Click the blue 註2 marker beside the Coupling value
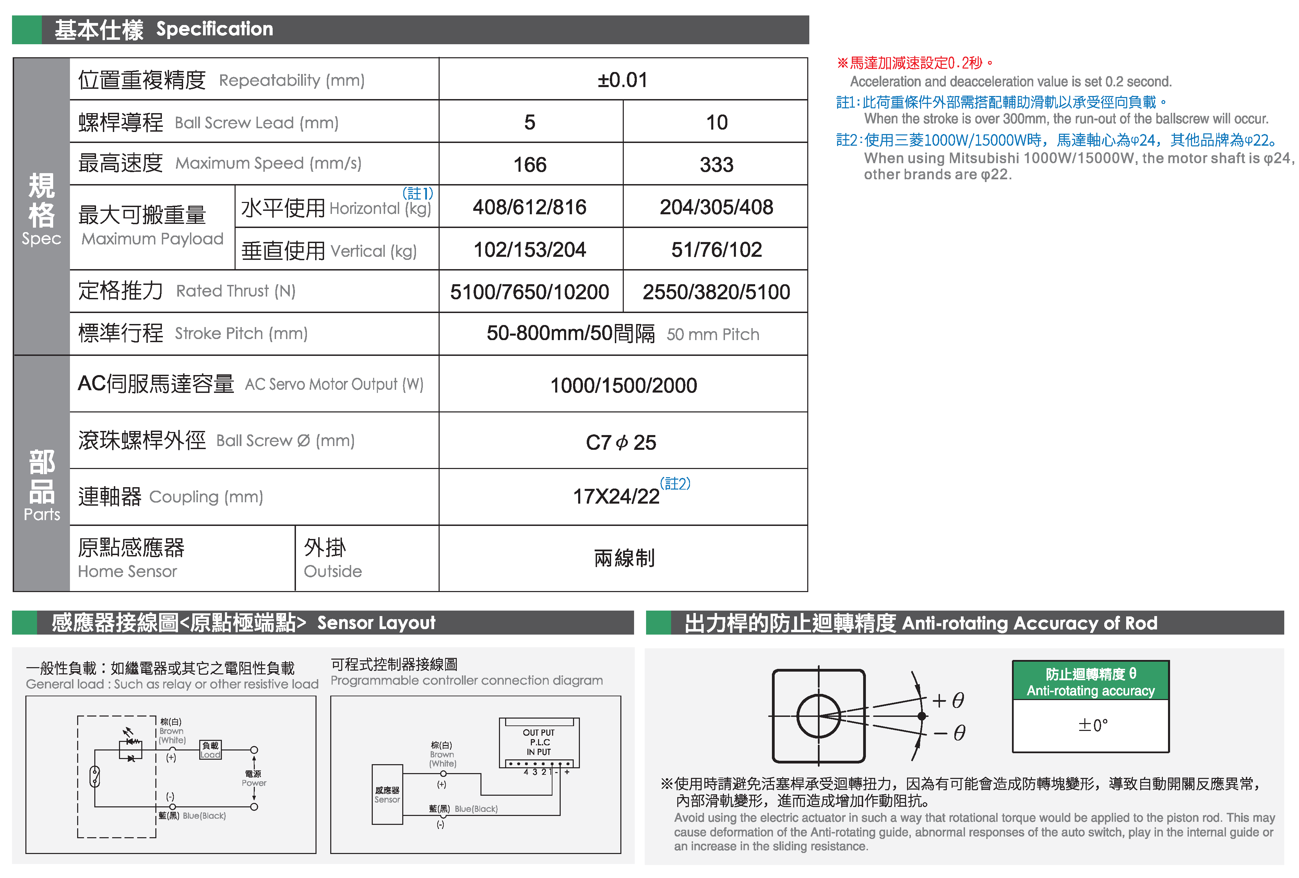The height and width of the screenshot is (878, 1299). tap(675, 483)
